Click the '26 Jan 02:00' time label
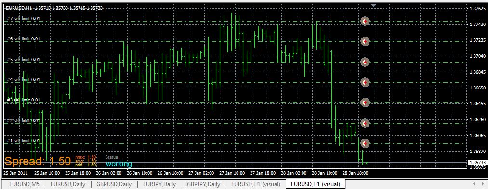 click(x=109, y=173)
